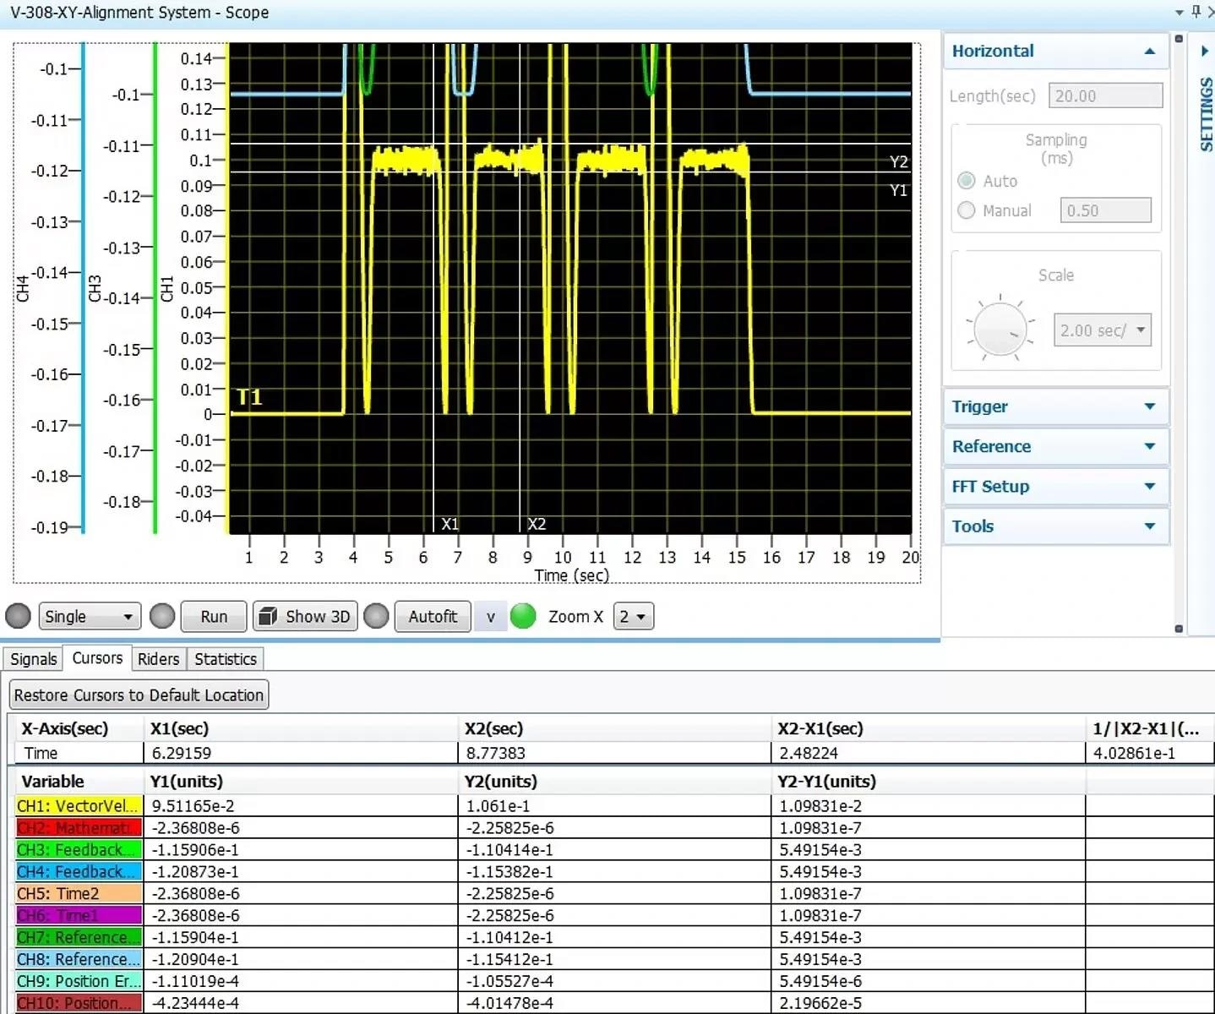1215x1014 pixels.
Task: Collapse the Horizontal settings section
Action: pos(1055,51)
